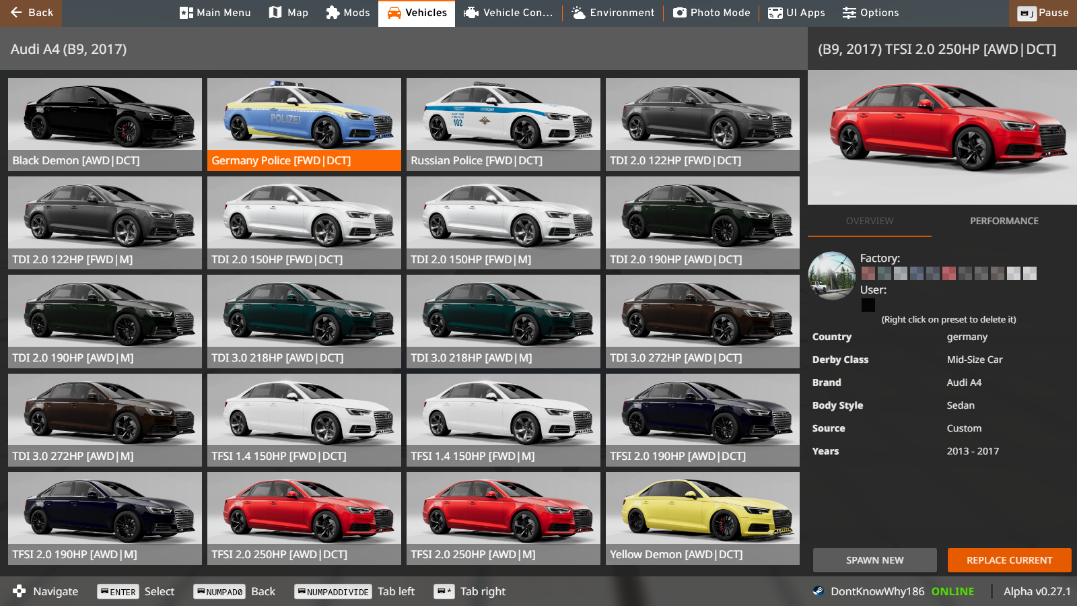Screen dimensions: 1077x606
Task: Apply the brownish-gray factory color swatch
Action: (x=998, y=273)
